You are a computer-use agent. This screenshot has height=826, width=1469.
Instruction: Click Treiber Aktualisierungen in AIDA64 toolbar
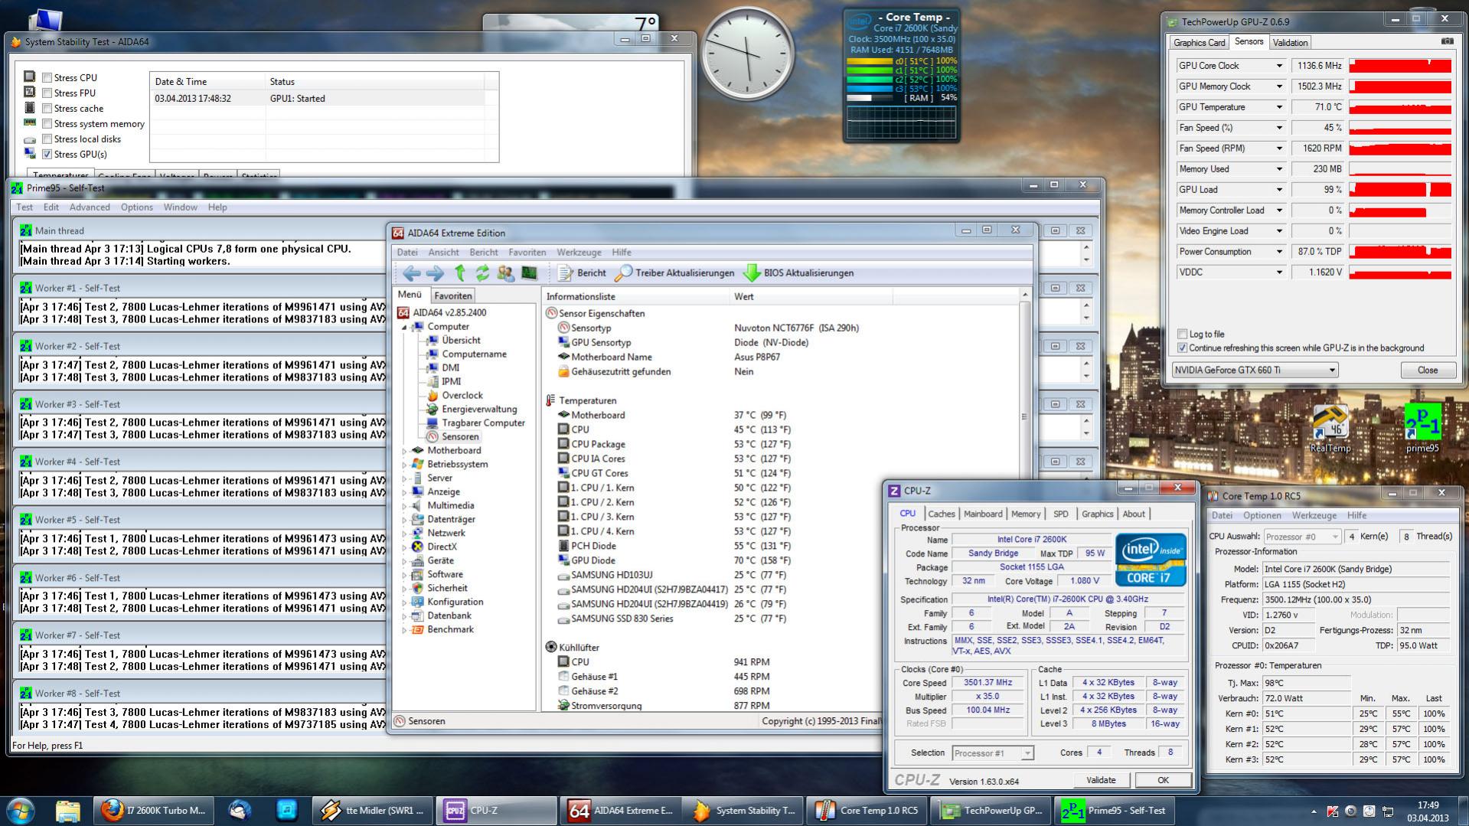point(674,273)
